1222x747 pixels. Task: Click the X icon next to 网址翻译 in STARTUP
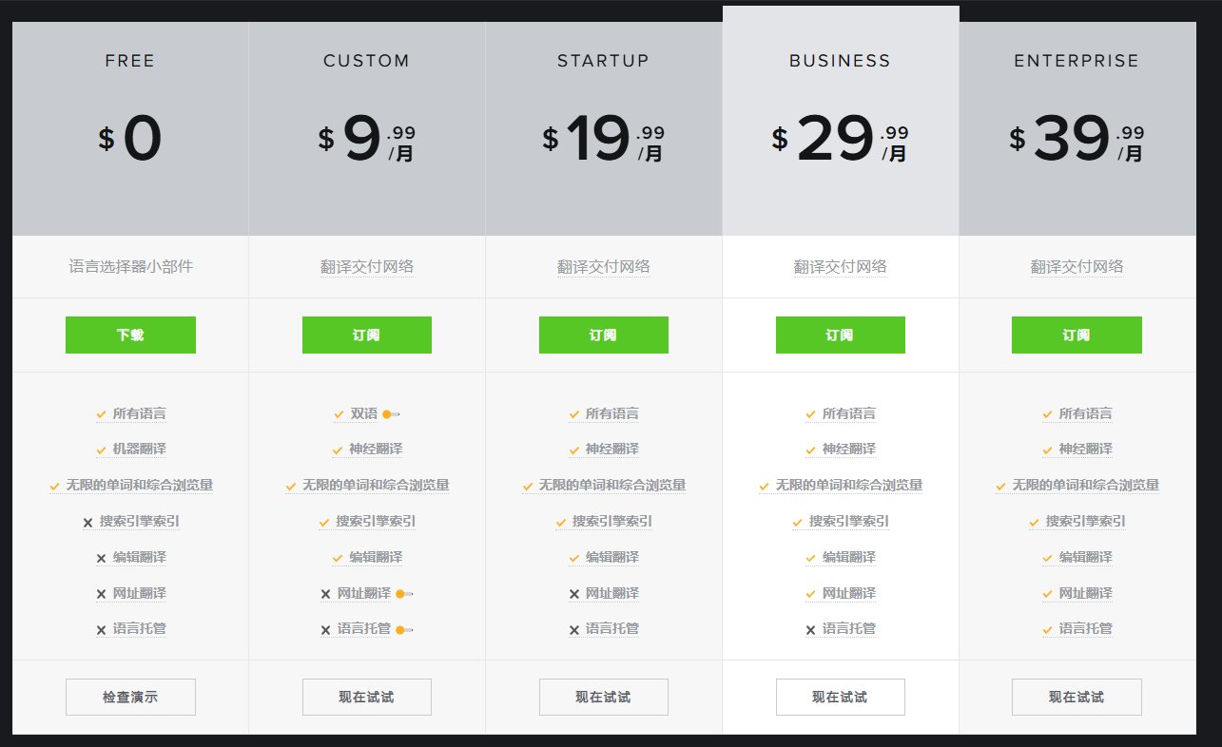(x=572, y=593)
